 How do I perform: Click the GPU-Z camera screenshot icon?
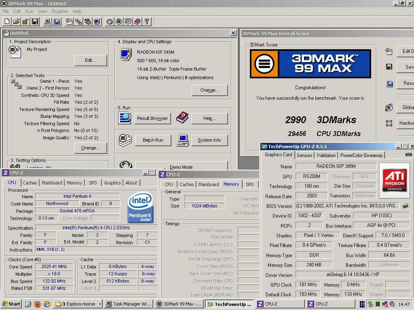tap(408, 155)
